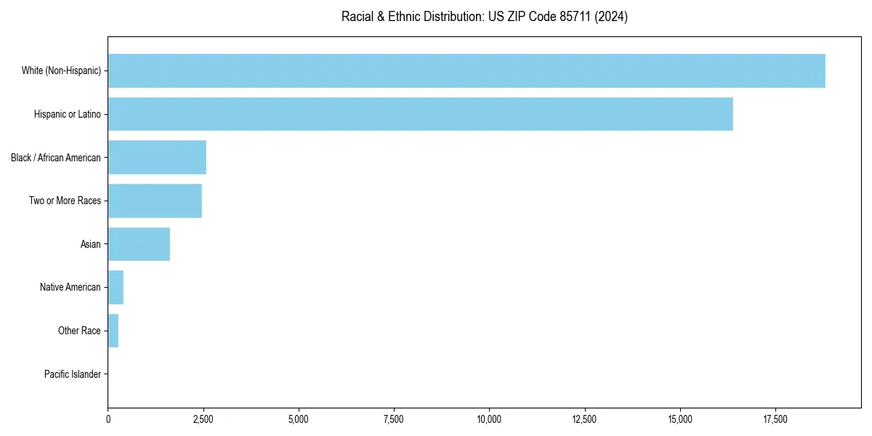Click the Native American category label
The image size is (872, 436).
71,287
